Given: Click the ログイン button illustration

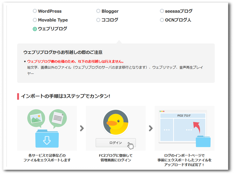Looking at the screenshot, I should point(116,143).
